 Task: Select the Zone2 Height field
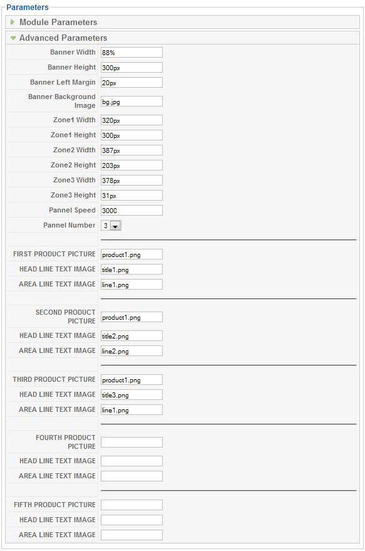pos(131,165)
